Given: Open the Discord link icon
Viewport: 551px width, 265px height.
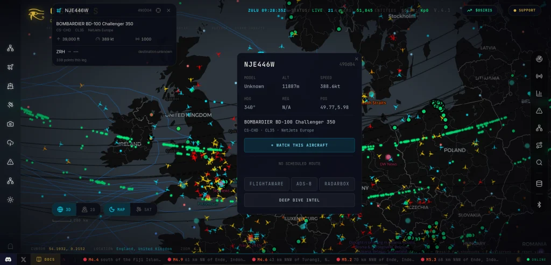Looking at the screenshot, I should point(8,260).
